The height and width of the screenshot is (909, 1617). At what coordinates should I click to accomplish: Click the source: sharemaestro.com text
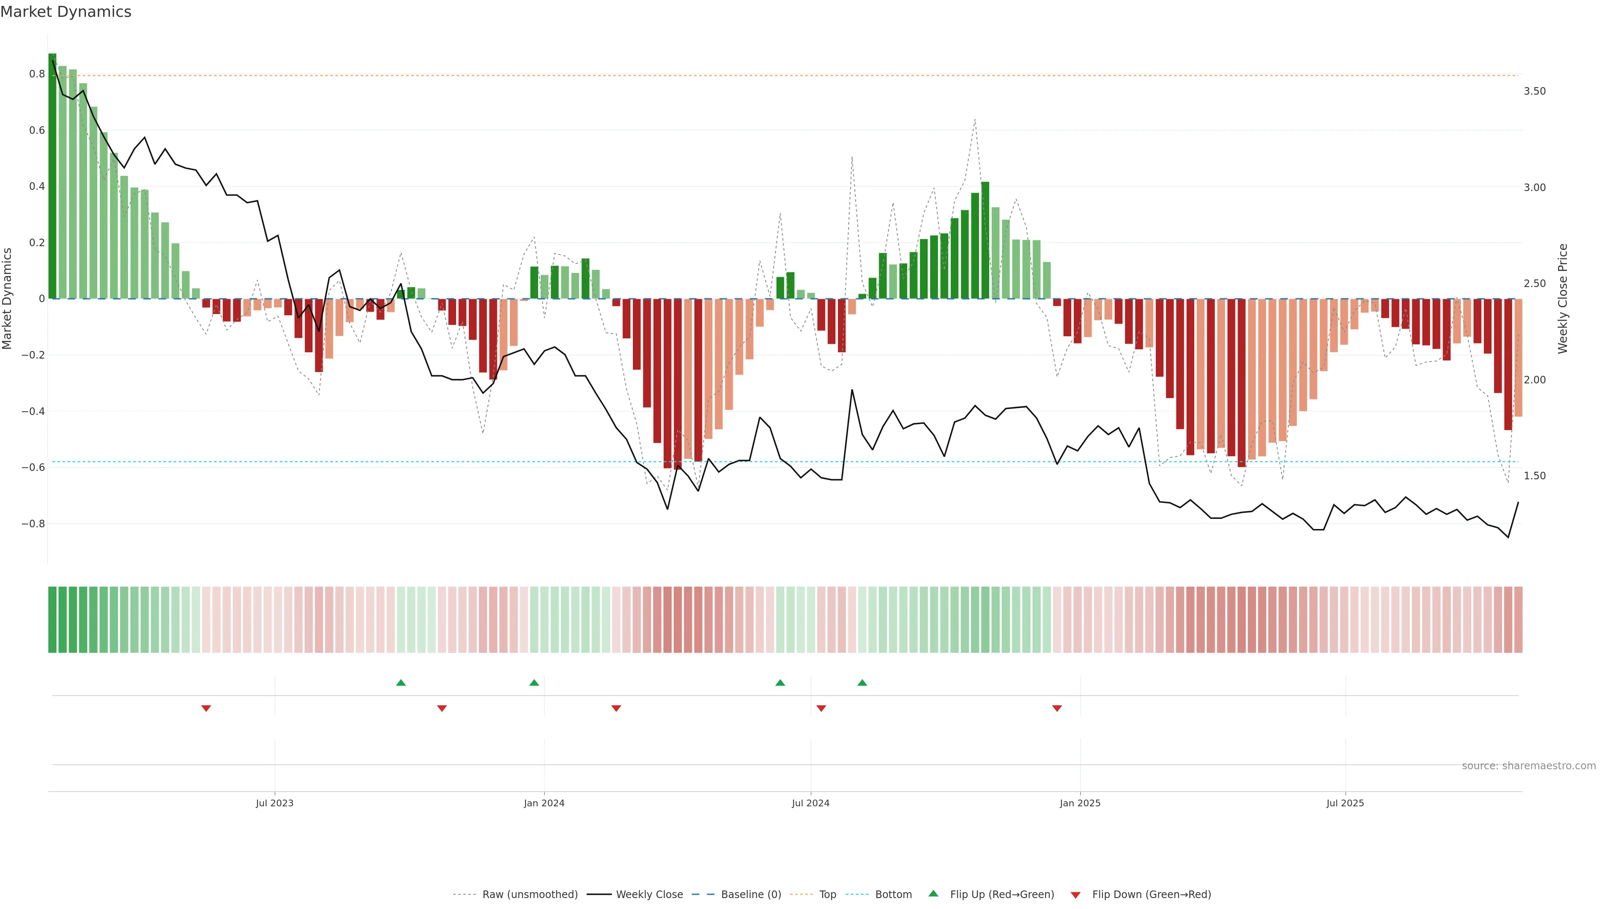1529,766
